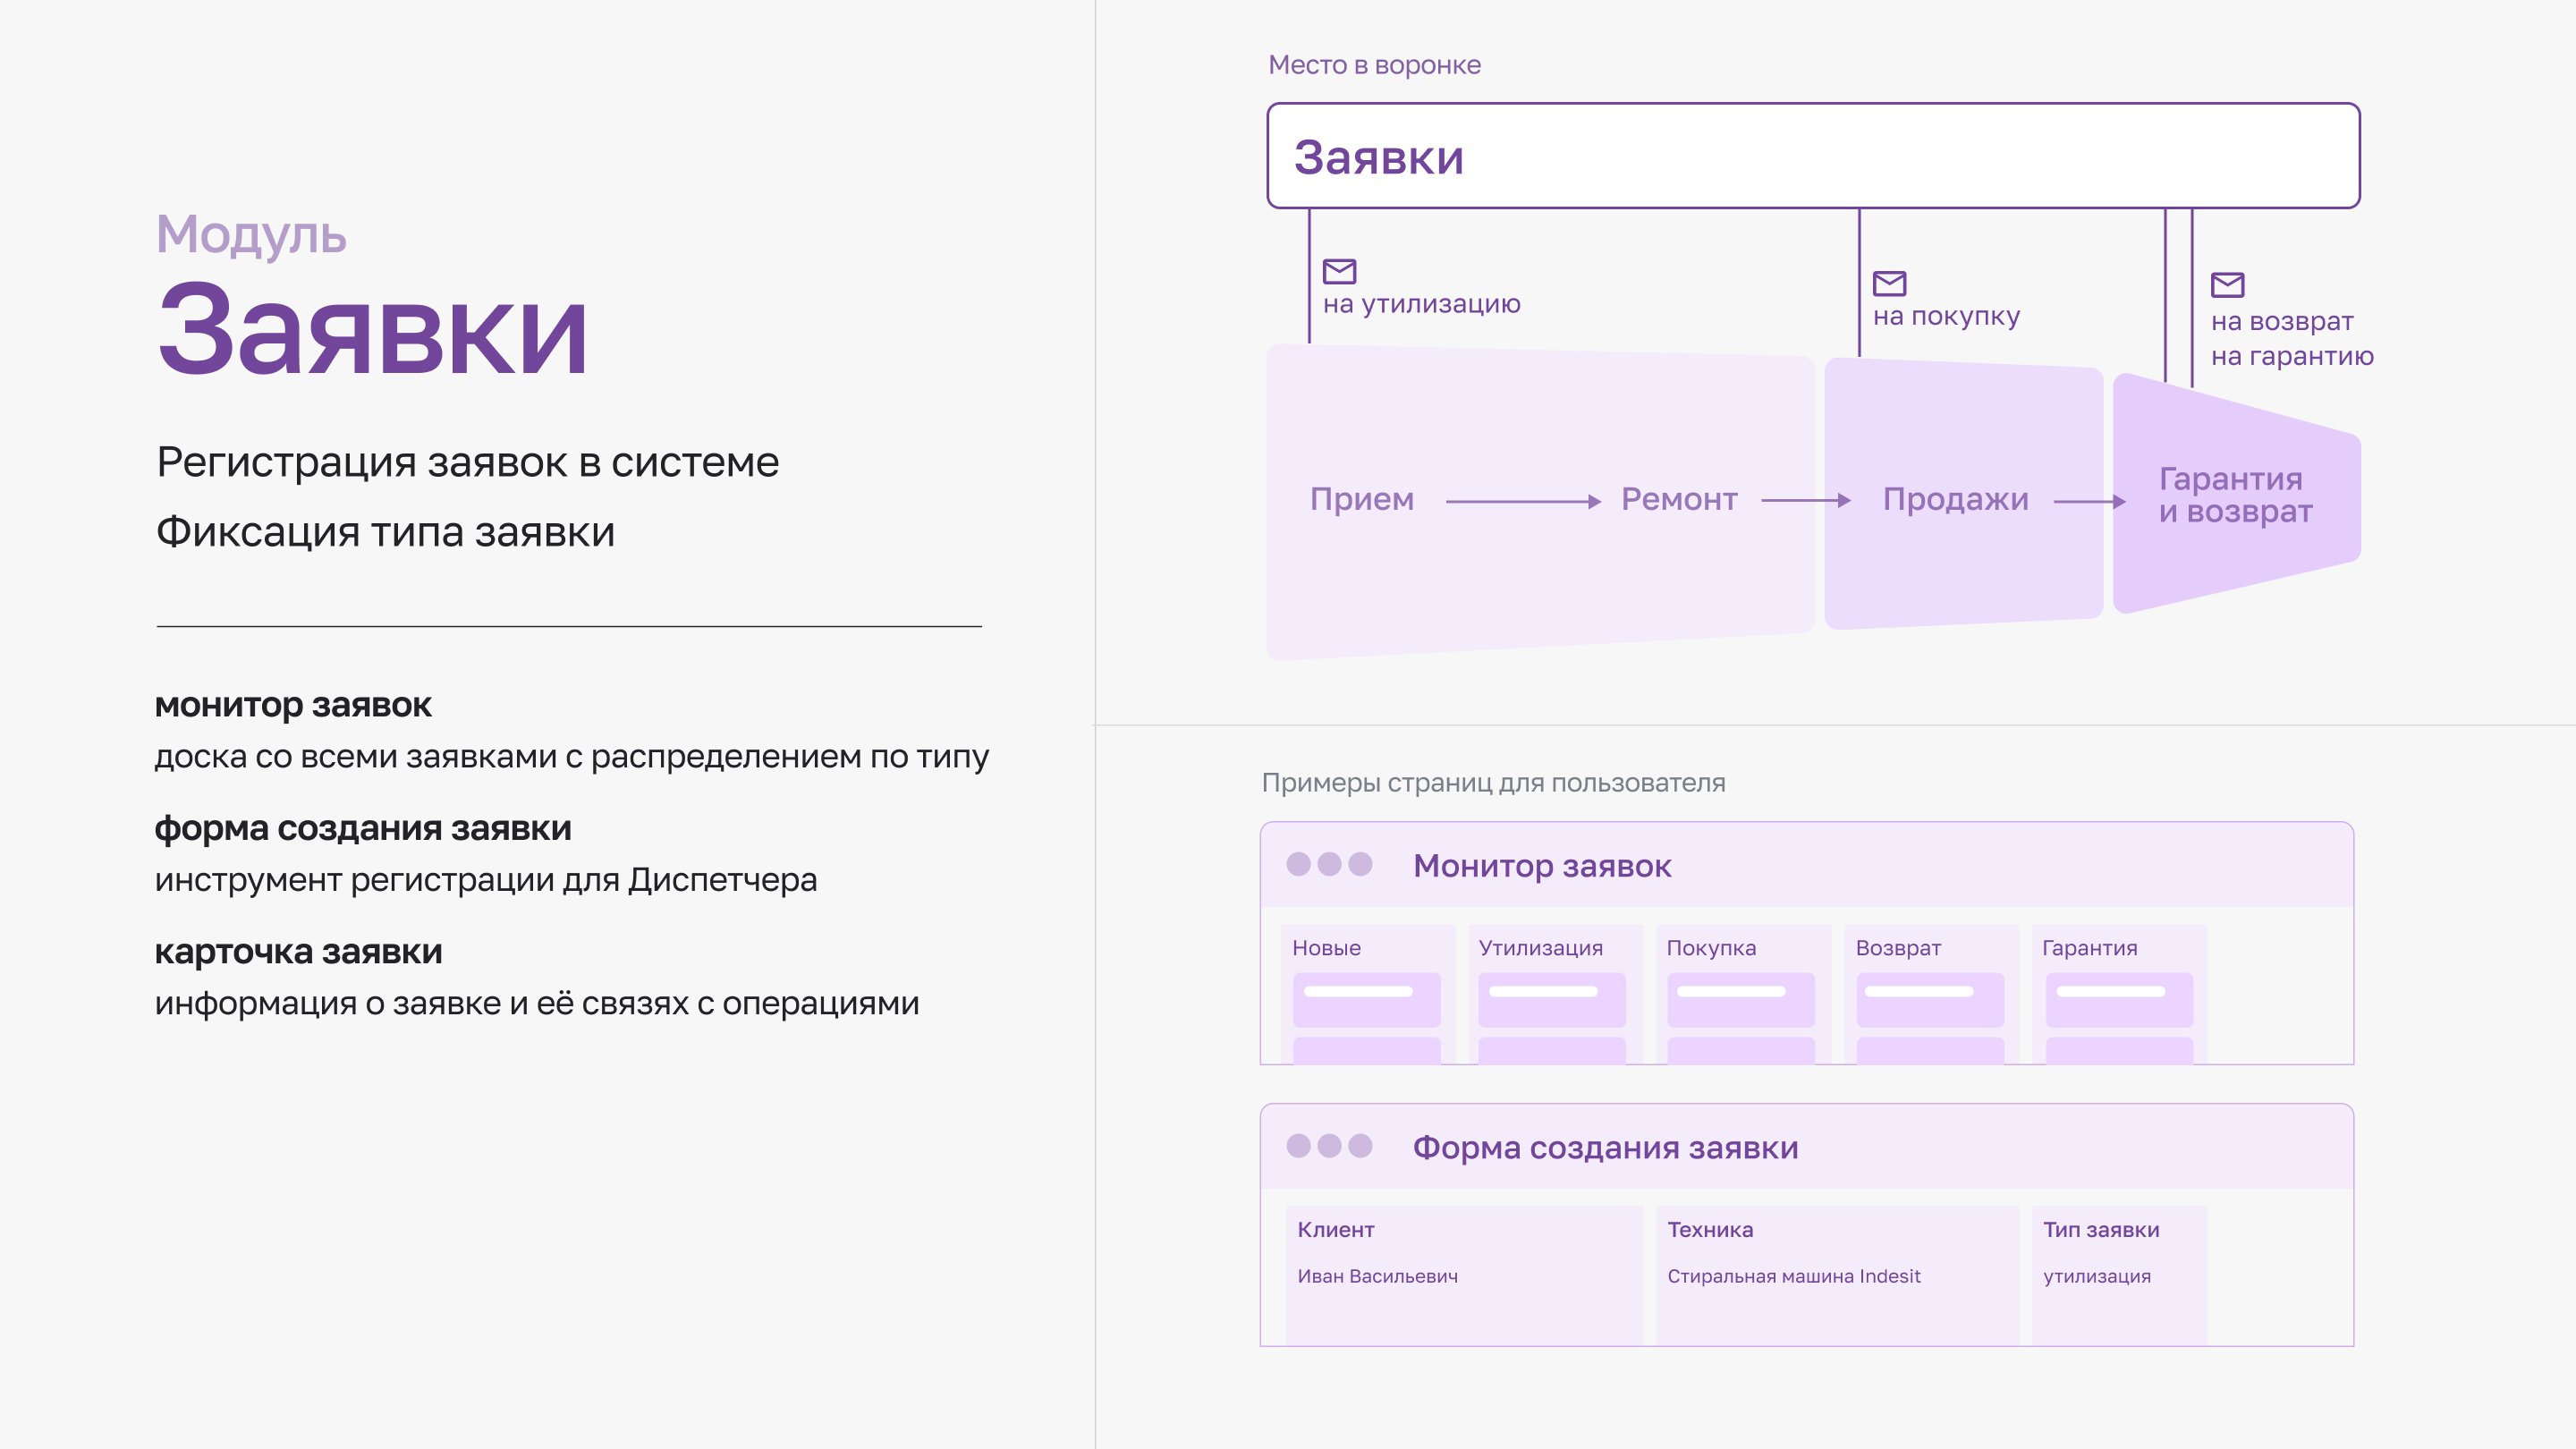Click the first card under Гарантия column
The image size is (2576, 1449).
pyautogui.click(x=2118, y=999)
